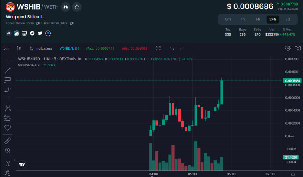Image resolution: width=303 pixels, height=177 pixels.
Task: Undo the last chart action
Action: 172,48
